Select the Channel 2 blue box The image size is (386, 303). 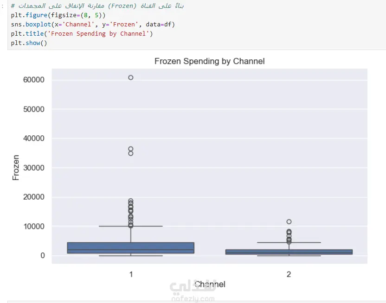pyautogui.click(x=289, y=252)
